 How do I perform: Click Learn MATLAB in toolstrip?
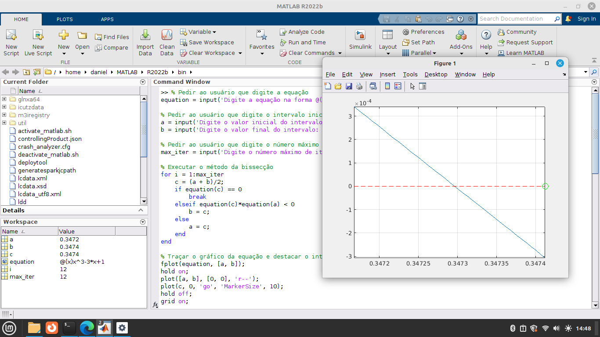pyautogui.click(x=520, y=53)
